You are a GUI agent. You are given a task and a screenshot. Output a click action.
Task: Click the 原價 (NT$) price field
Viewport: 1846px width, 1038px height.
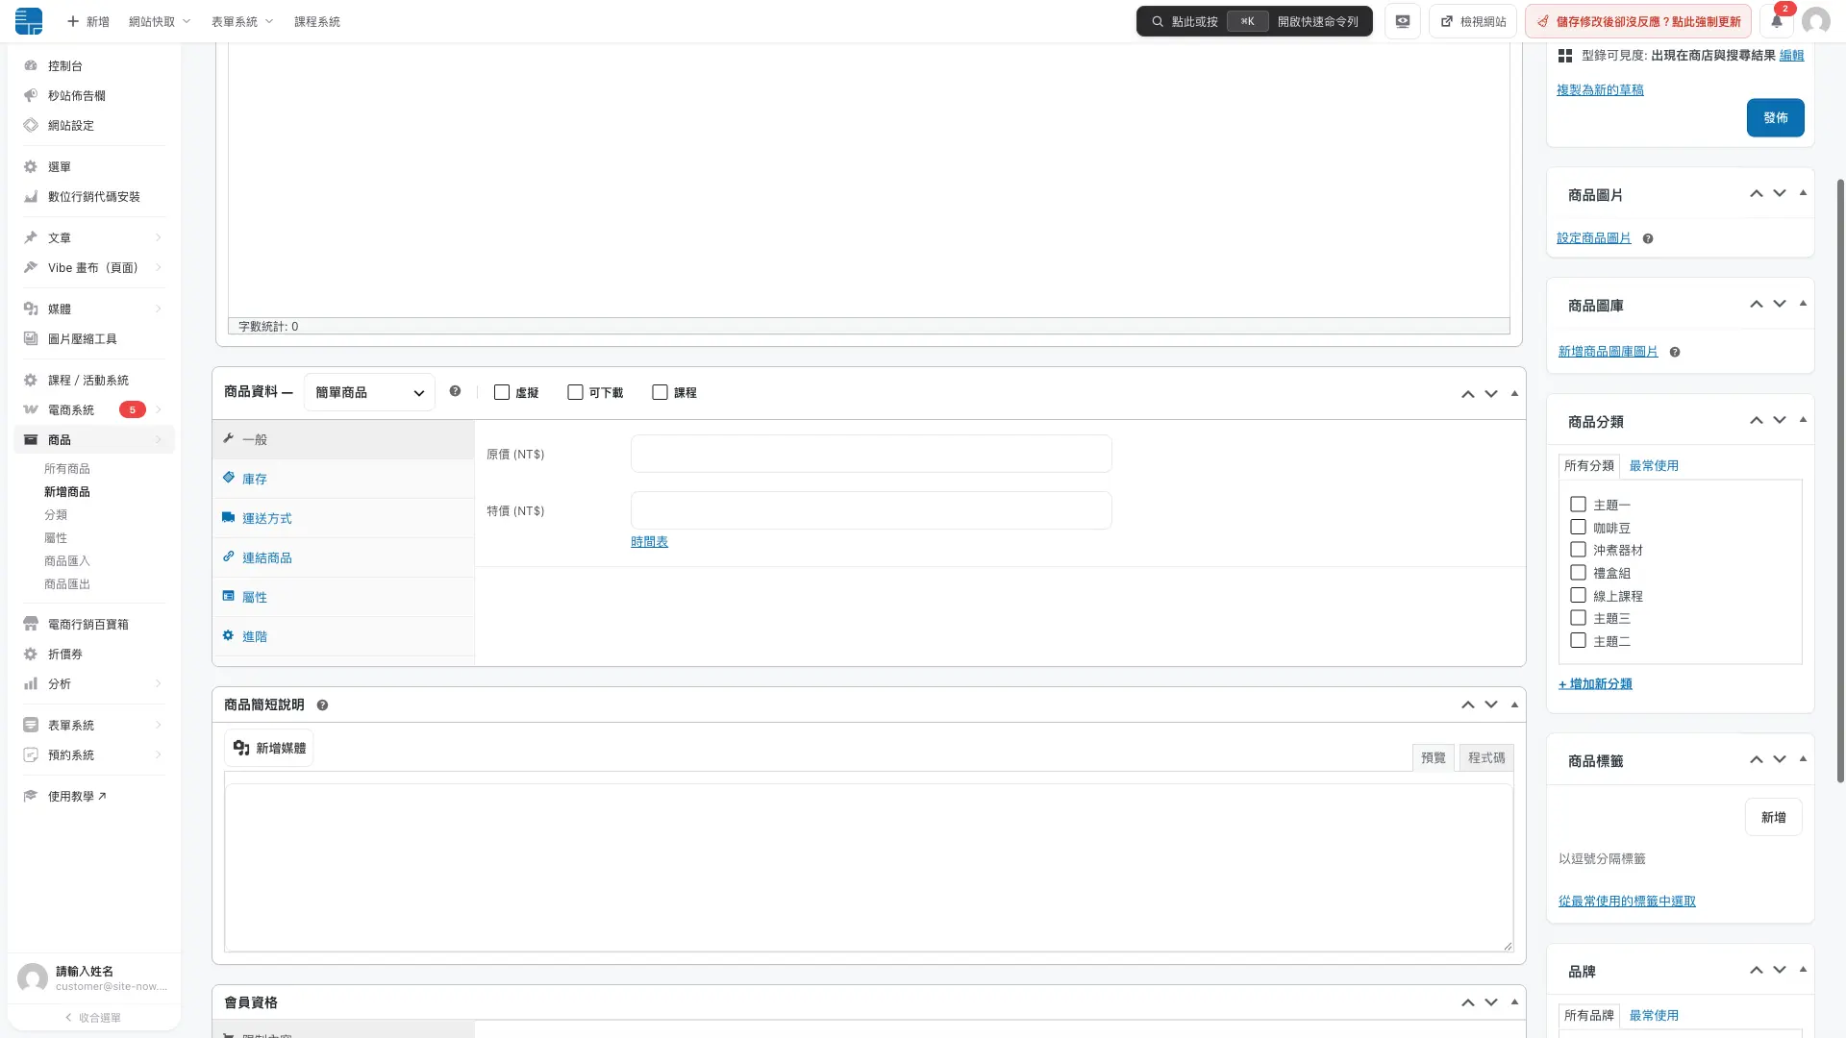tap(871, 454)
